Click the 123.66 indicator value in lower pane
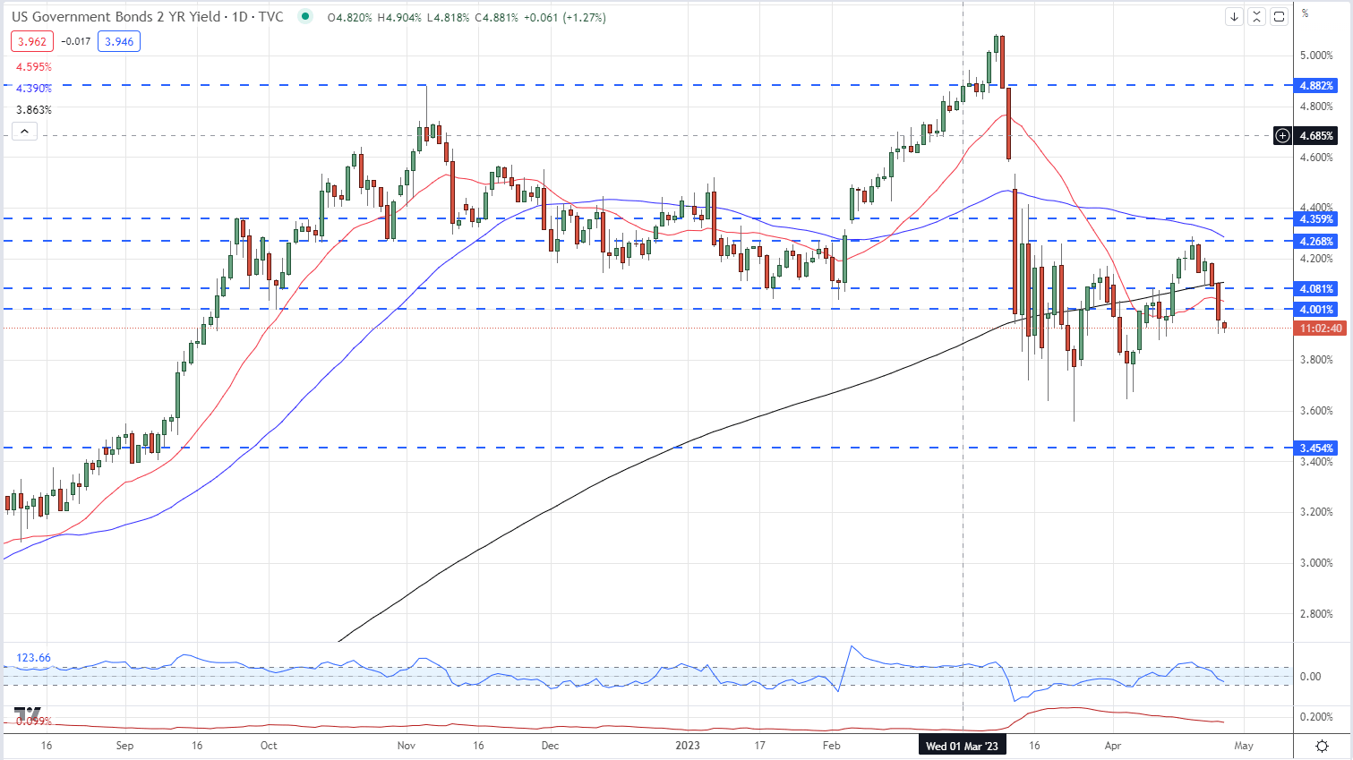This screenshot has height=760, width=1353. (33, 658)
